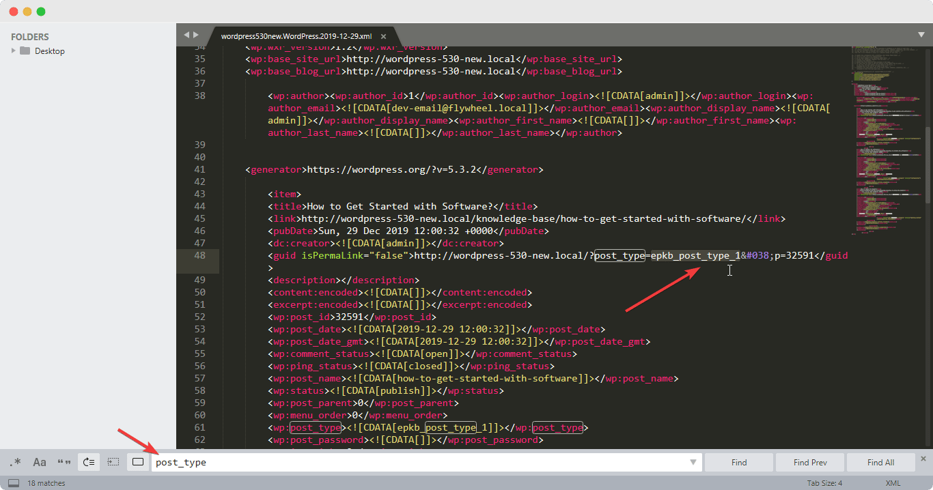Click the back navigation arrow above the editor
The image size is (933, 490).
186,34
